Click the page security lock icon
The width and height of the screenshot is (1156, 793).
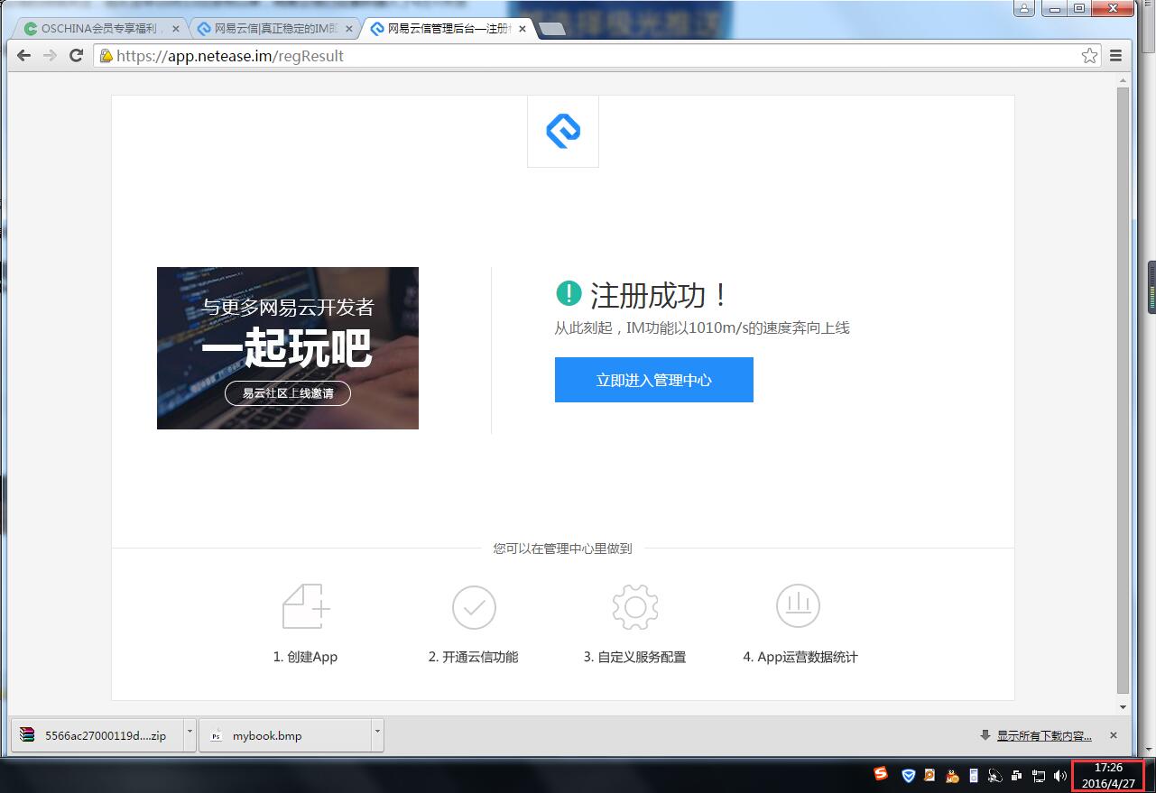[x=106, y=56]
